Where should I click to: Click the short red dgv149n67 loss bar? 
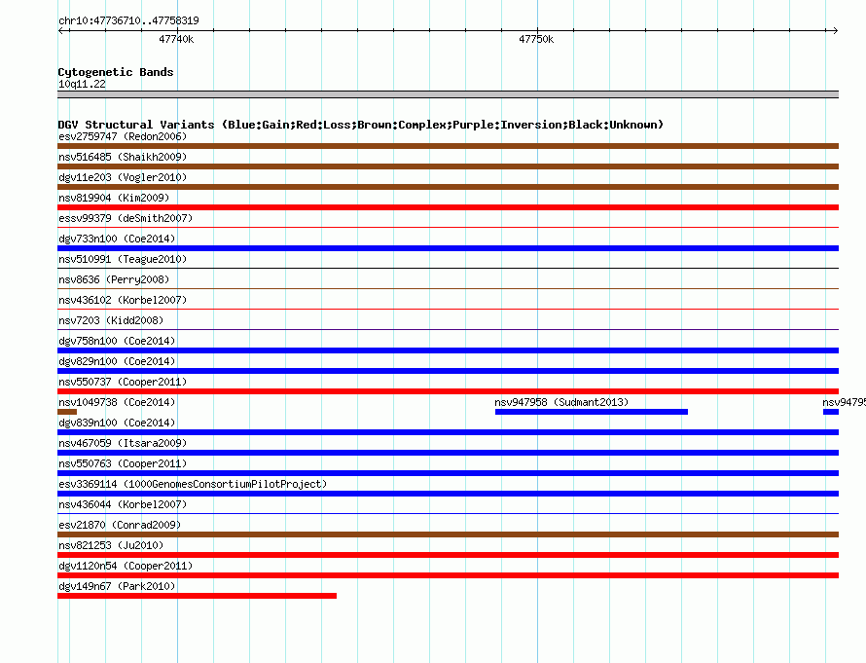(197, 596)
